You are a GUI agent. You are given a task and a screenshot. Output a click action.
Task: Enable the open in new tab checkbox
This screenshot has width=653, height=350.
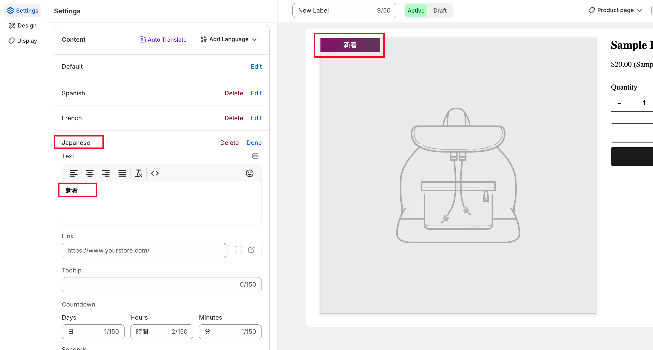pos(238,250)
